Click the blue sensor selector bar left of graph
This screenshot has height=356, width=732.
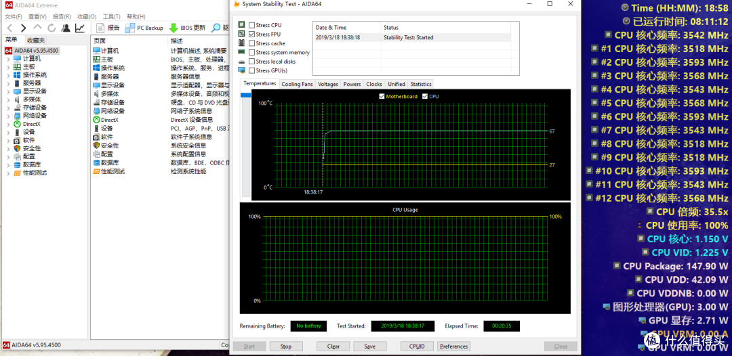(245, 95)
